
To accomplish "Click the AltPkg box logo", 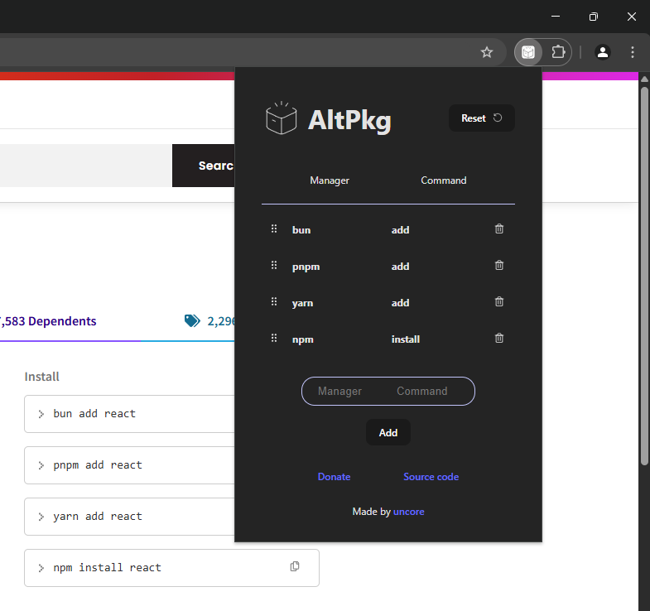I will pyautogui.click(x=281, y=118).
